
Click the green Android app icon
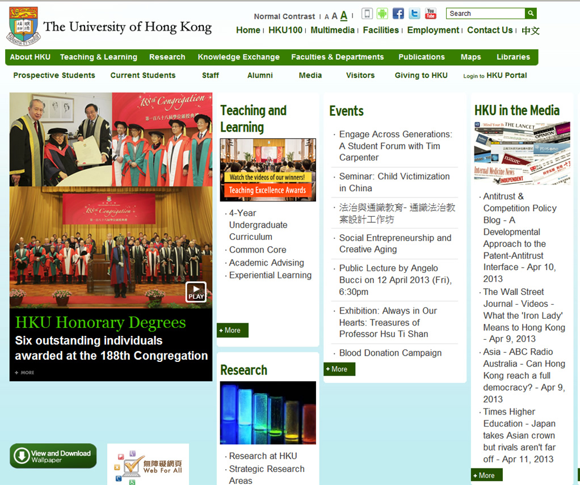coord(383,14)
